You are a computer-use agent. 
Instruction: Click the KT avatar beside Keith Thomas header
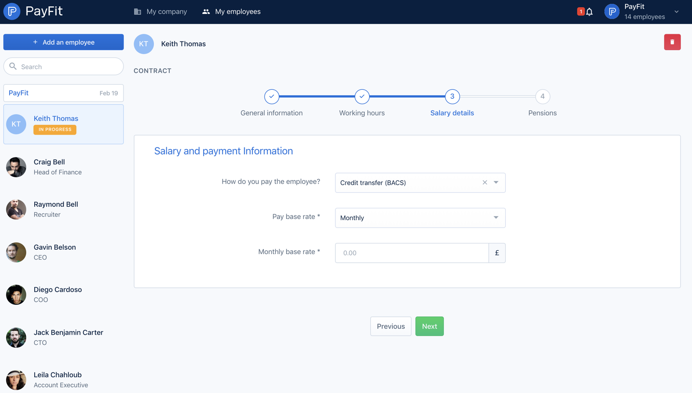(x=144, y=44)
